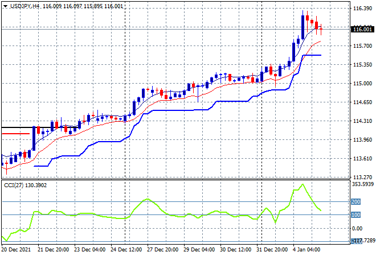The height and width of the screenshot is (256, 376).
Task: Click the short red horizontal line at left
Action: click(x=15, y=134)
